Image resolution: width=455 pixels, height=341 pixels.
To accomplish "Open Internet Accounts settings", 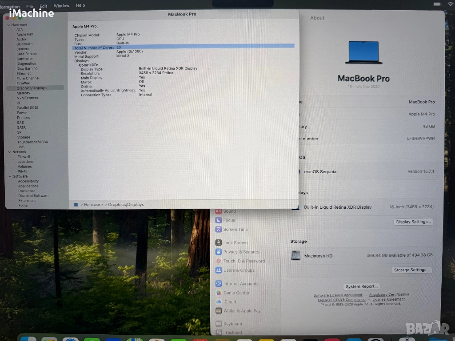I will 240,284.
